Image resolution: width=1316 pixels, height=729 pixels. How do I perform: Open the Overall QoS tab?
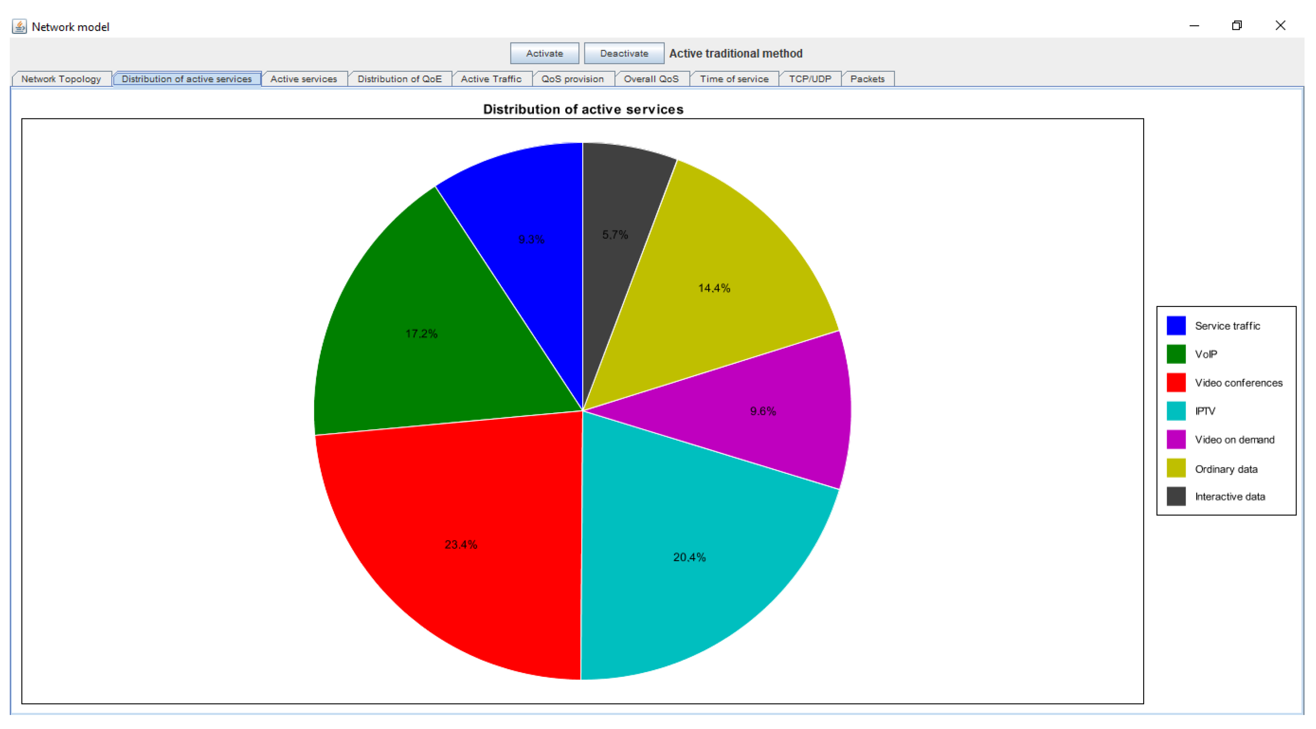pos(651,79)
